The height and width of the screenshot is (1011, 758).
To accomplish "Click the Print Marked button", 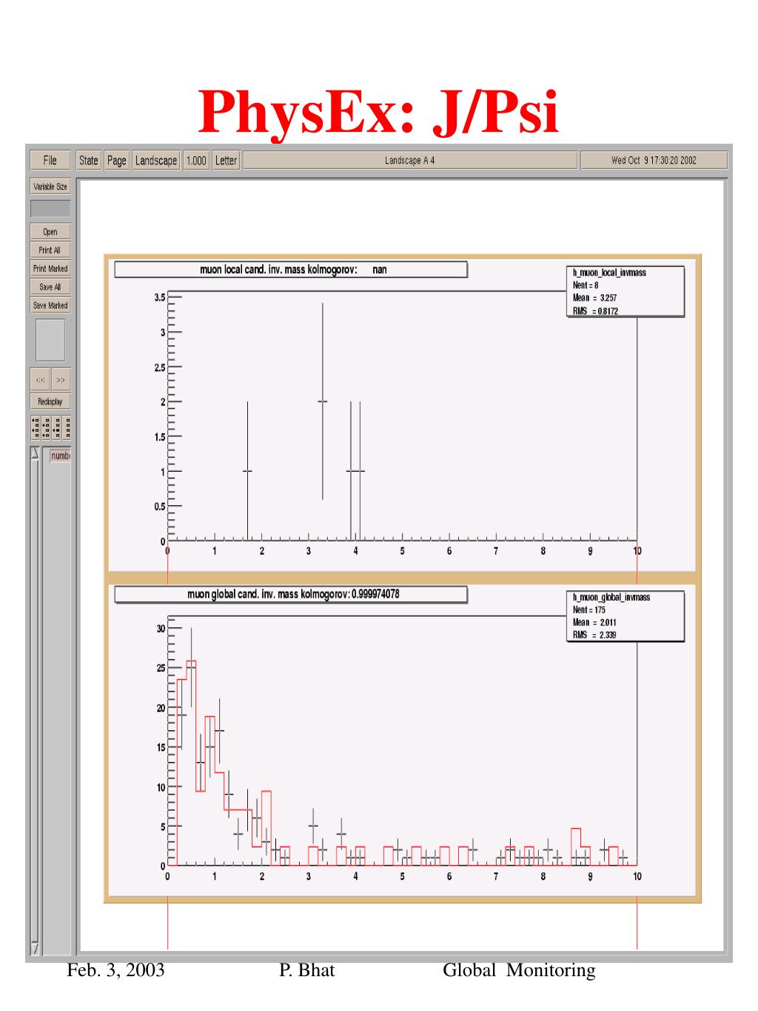I will tap(50, 269).
